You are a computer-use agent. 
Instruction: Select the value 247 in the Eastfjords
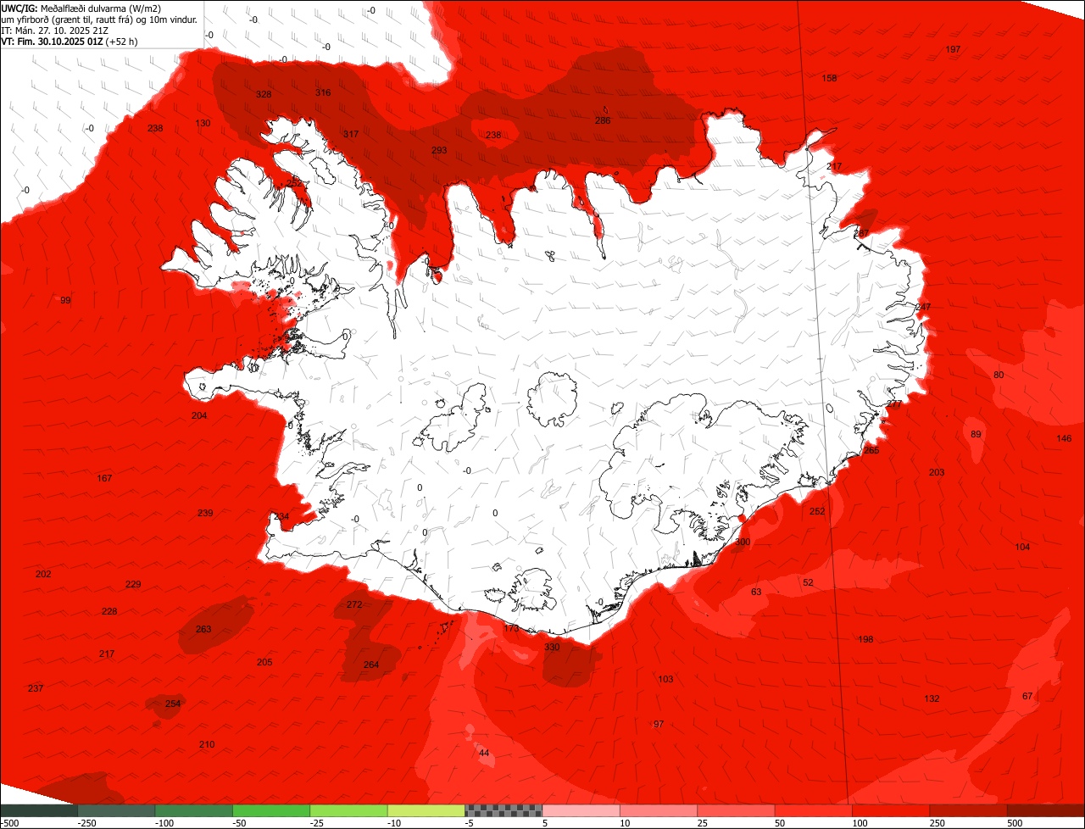point(923,306)
